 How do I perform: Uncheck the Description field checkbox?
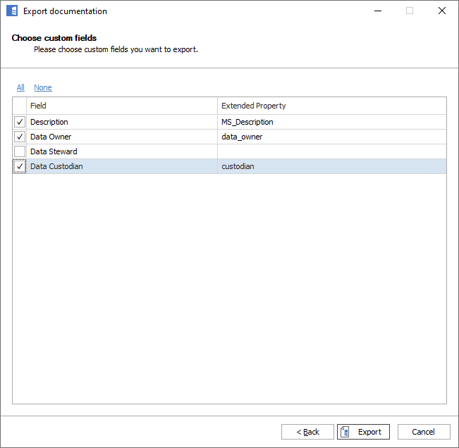[x=20, y=122]
